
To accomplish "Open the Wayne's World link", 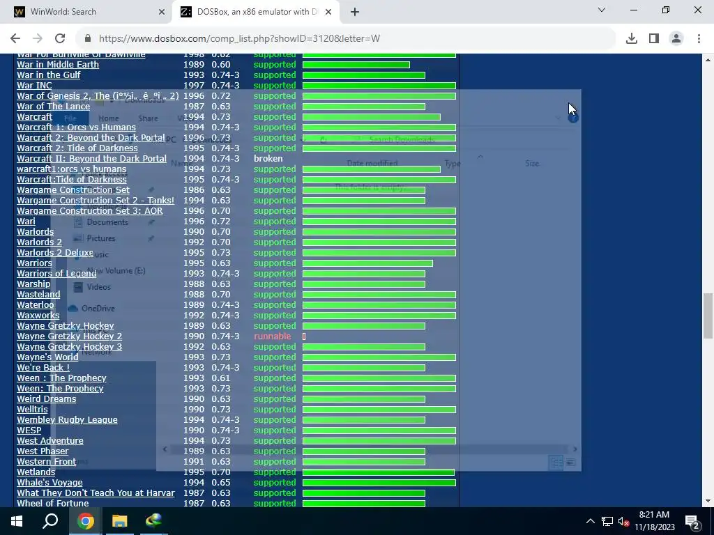I will pyautogui.click(x=48, y=357).
